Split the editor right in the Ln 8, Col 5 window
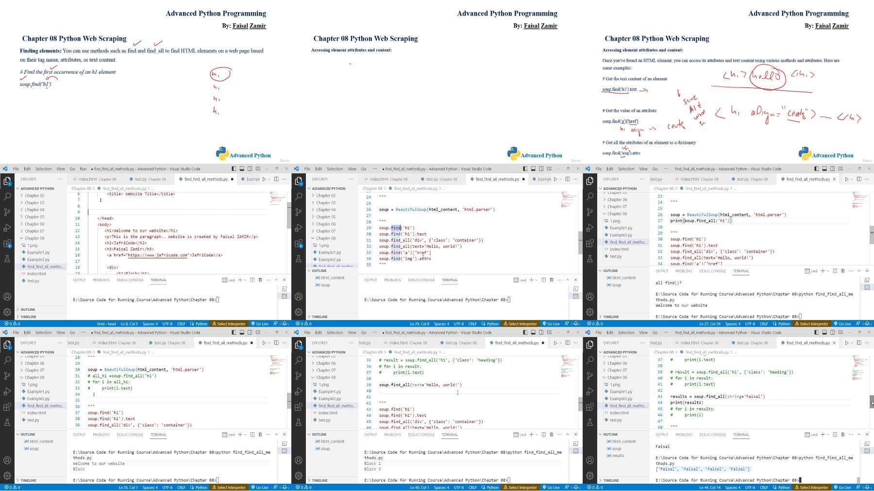The image size is (874, 491). 276,179
